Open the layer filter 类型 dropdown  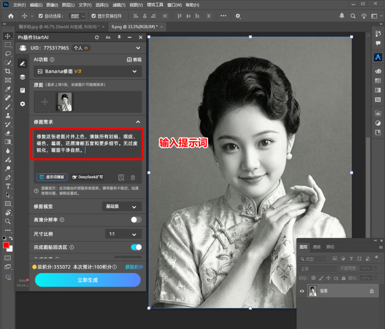[x=313, y=259]
